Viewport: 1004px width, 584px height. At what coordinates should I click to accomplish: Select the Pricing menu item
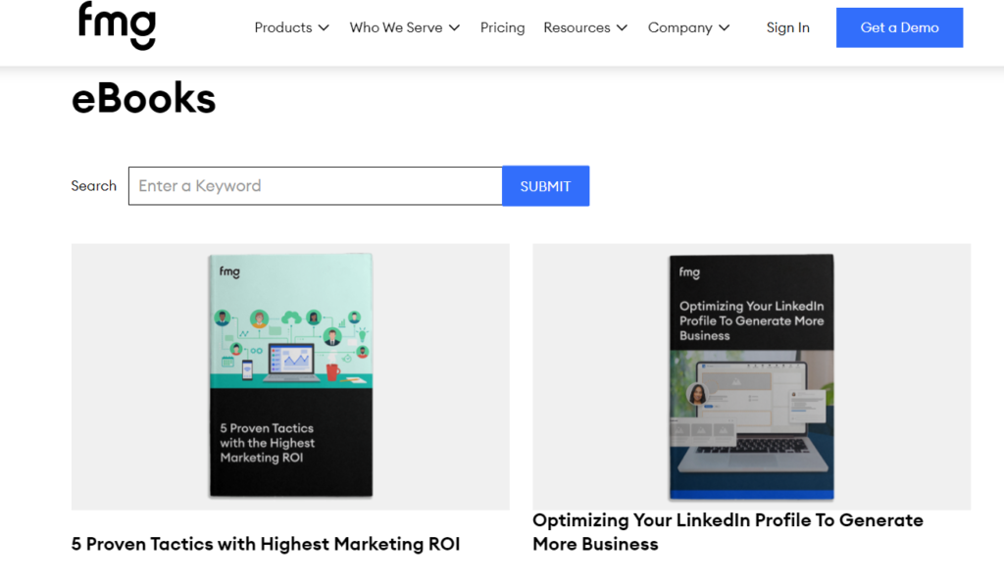click(502, 27)
